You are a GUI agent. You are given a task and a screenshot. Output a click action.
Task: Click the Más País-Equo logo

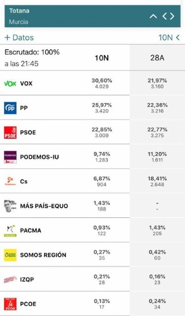[x=10, y=206]
